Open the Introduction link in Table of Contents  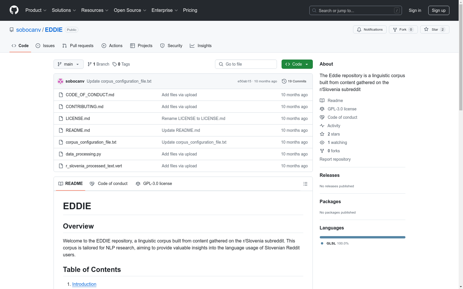pyautogui.click(x=84, y=284)
